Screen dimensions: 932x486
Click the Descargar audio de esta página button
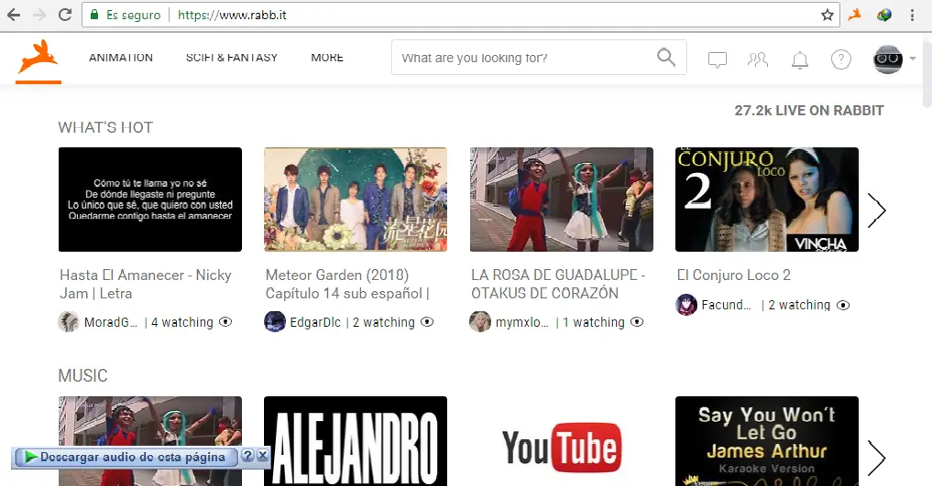click(125, 457)
